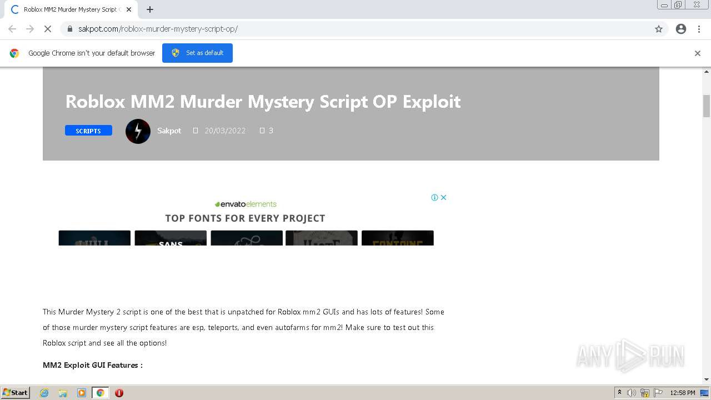Screen dimensions: 711x400
Task: Open a new browser tab
Action: click(x=150, y=9)
